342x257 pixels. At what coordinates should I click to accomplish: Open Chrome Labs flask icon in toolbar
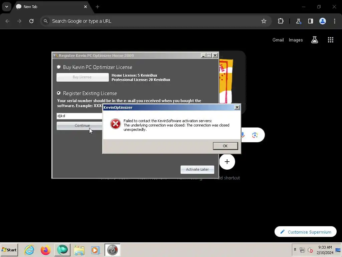click(x=298, y=21)
